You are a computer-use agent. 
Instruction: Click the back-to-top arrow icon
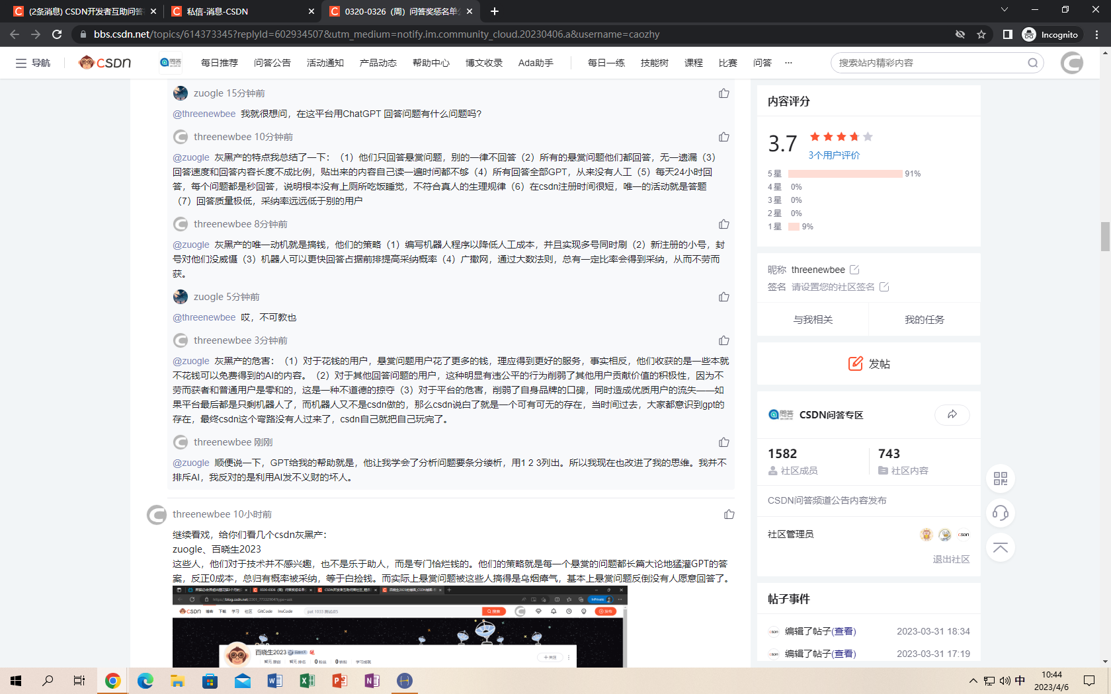pyautogui.click(x=1000, y=547)
